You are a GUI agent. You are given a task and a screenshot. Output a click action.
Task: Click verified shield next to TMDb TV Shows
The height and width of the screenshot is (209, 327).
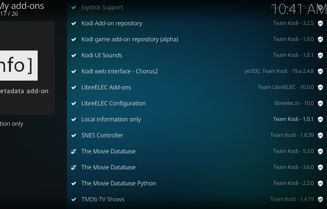point(320,200)
